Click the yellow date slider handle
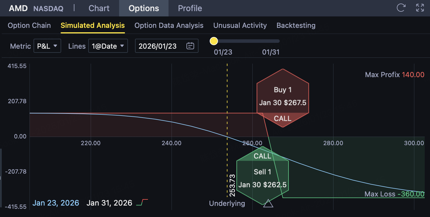 click(214, 41)
